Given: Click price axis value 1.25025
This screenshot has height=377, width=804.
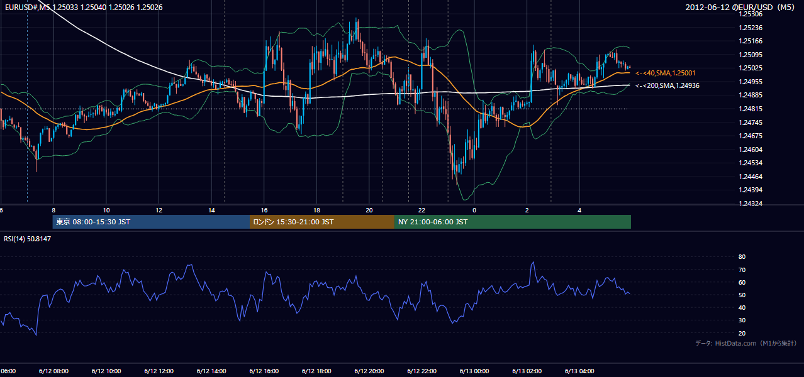Looking at the screenshot, I should [x=751, y=68].
